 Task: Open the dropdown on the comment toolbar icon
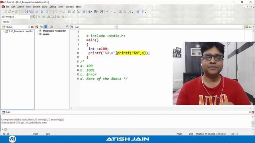click(98, 12)
